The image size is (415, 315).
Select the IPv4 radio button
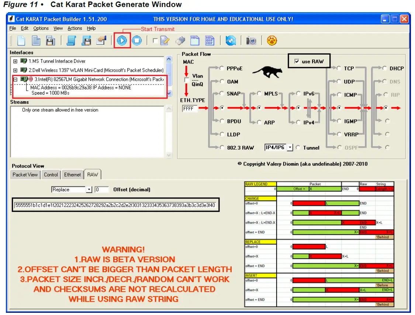(298, 122)
